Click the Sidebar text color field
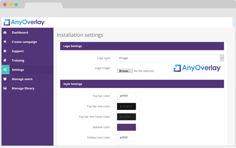236x148 pixels. [x=126, y=138]
